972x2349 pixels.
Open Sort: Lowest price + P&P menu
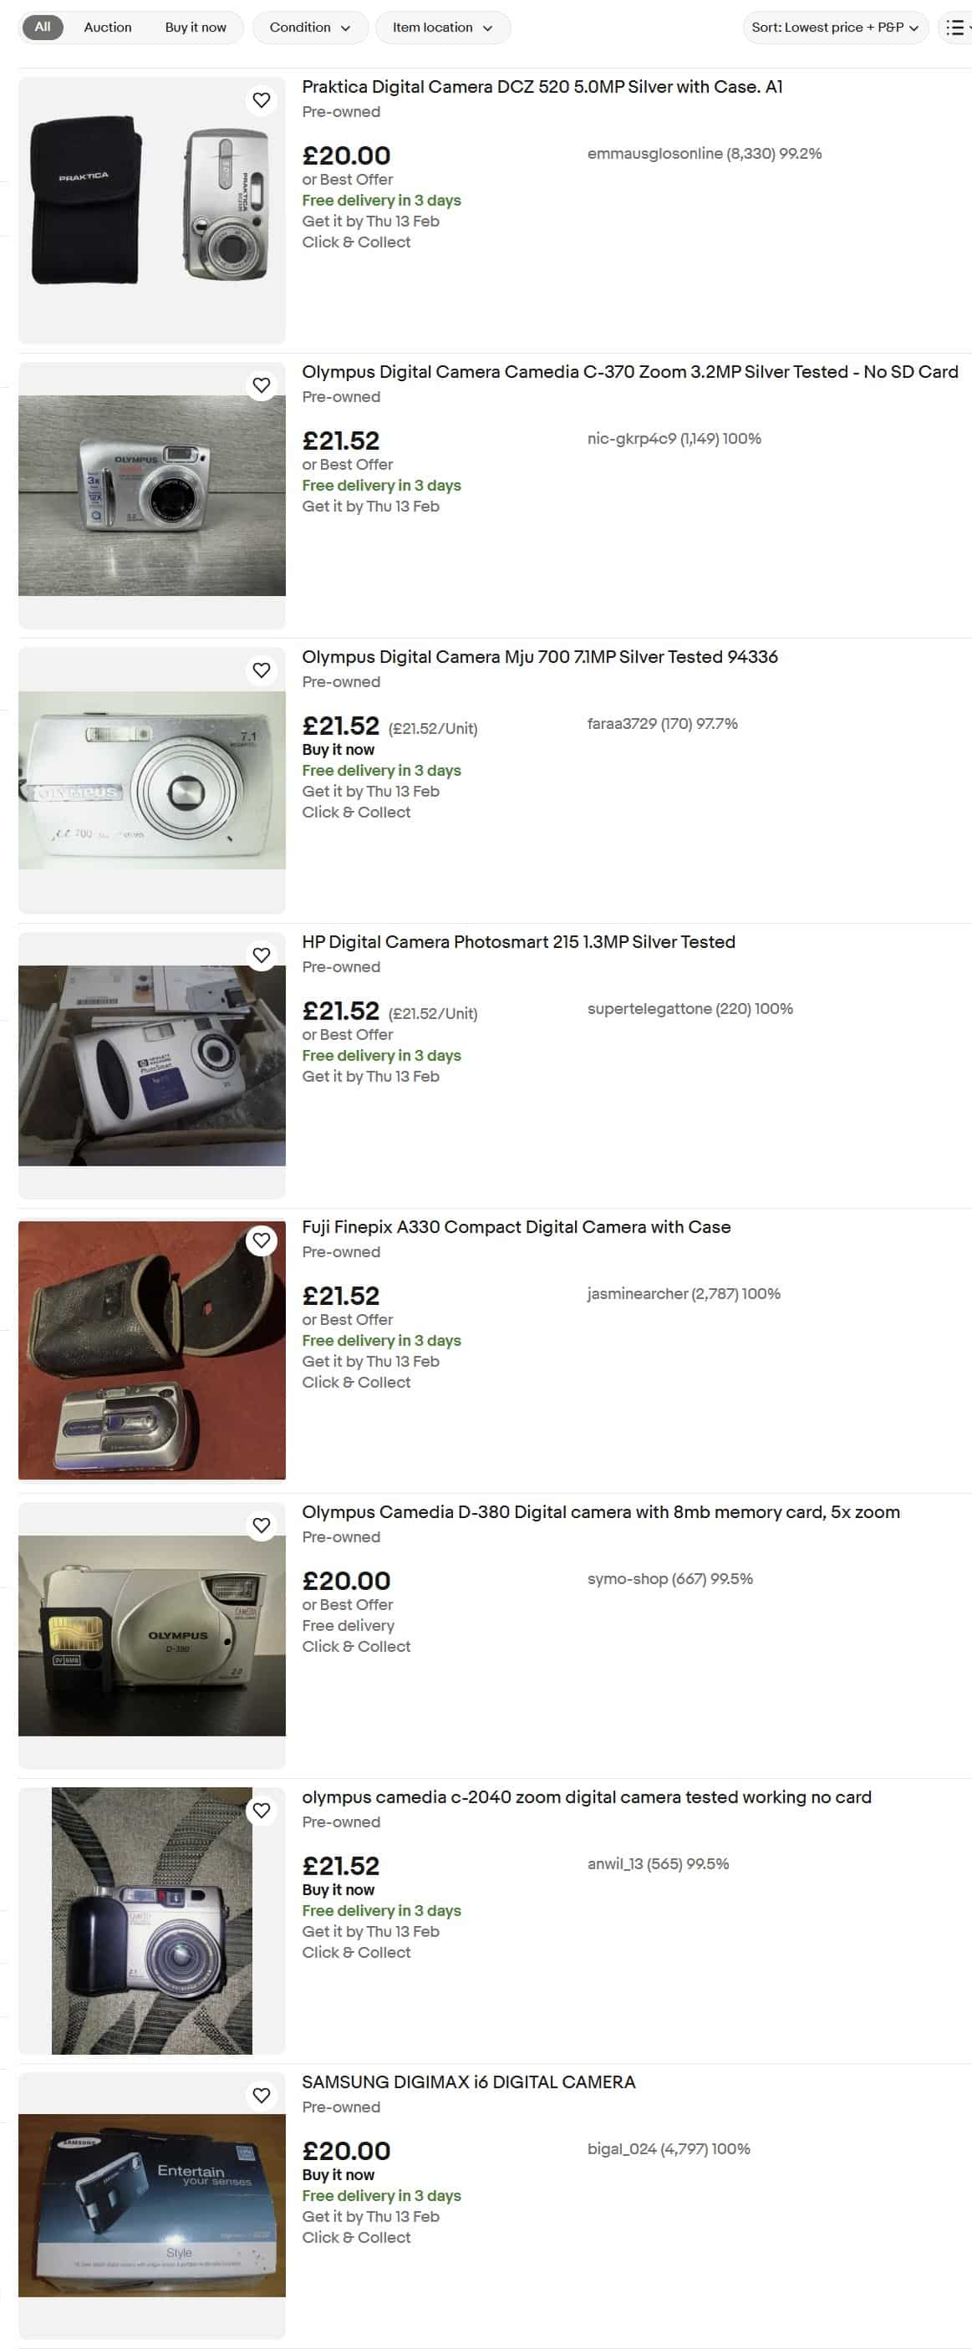(x=835, y=28)
